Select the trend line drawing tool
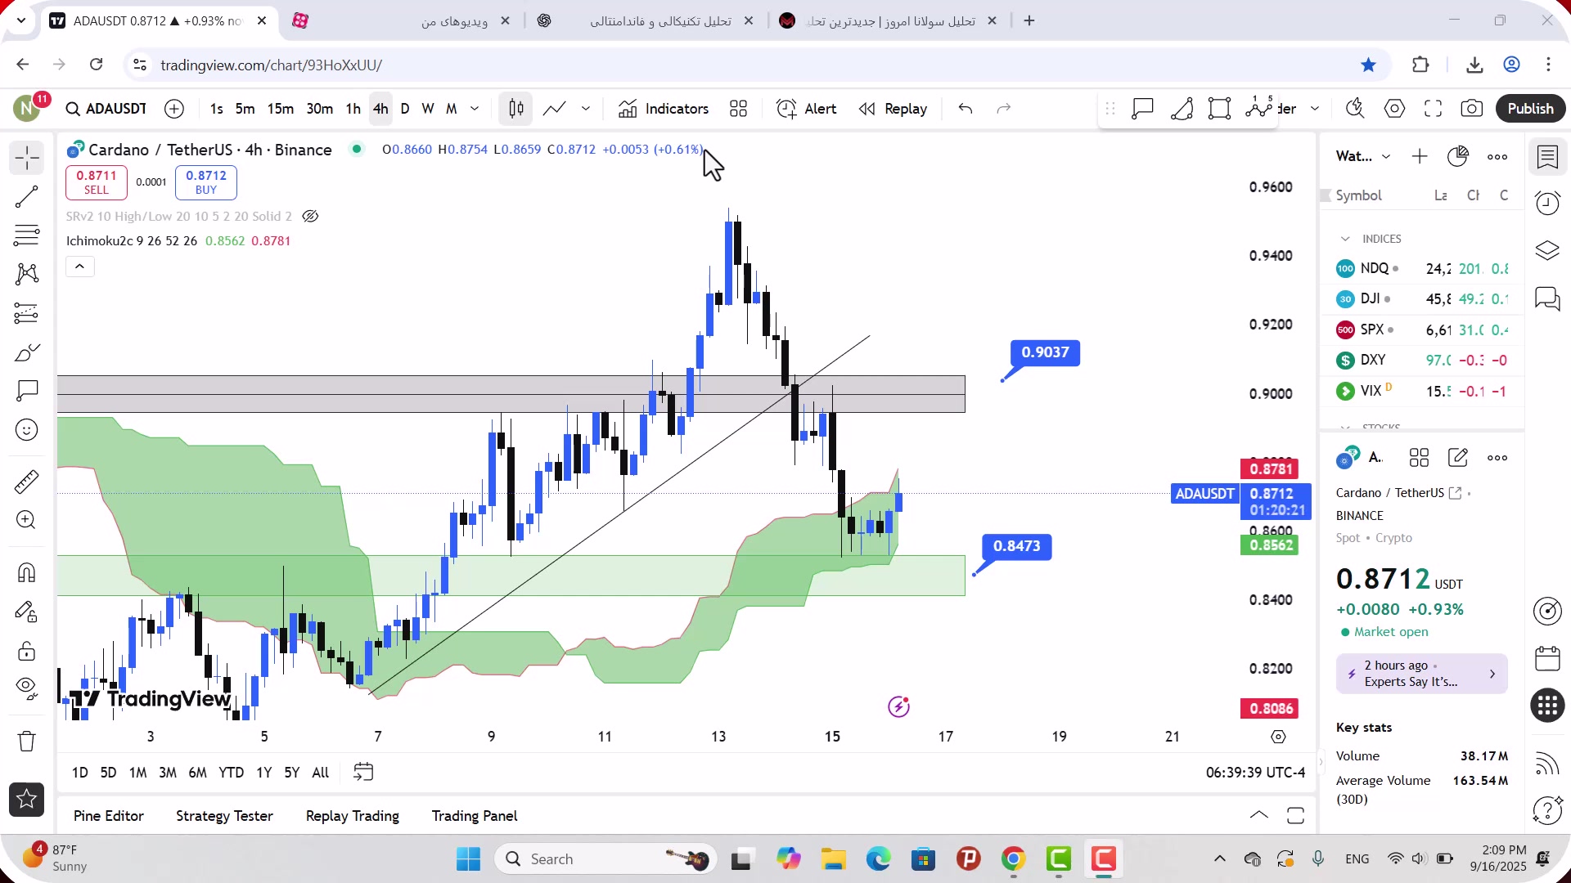The width and height of the screenshot is (1571, 883). tap(27, 196)
